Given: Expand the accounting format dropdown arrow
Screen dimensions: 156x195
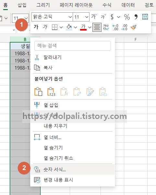Looking at the screenshot, I should (118, 17).
